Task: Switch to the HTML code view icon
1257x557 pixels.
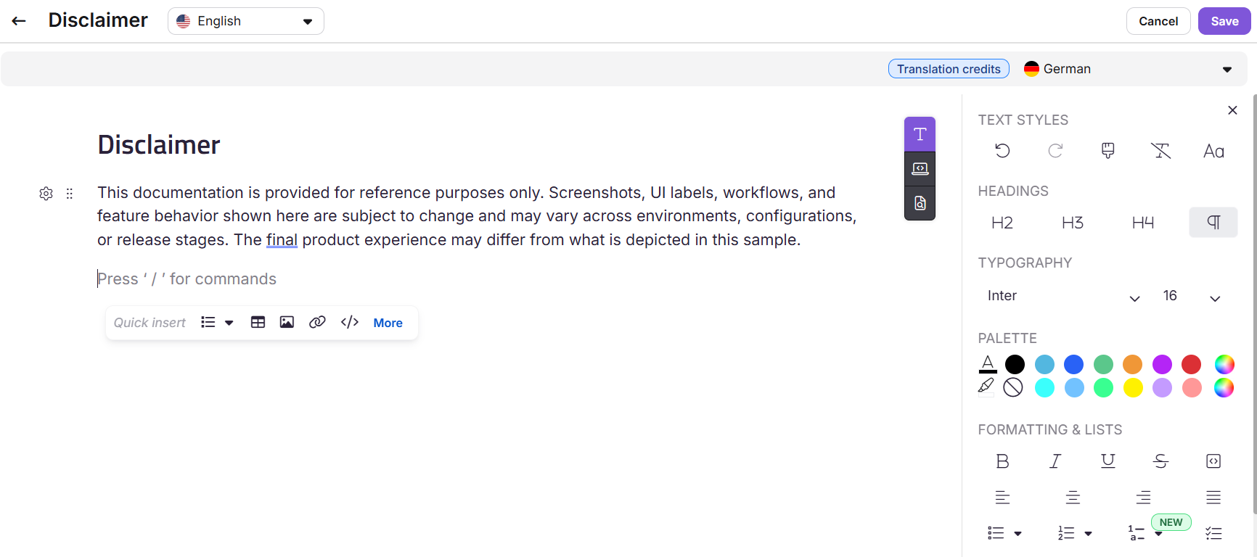Action: pos(920,168)
